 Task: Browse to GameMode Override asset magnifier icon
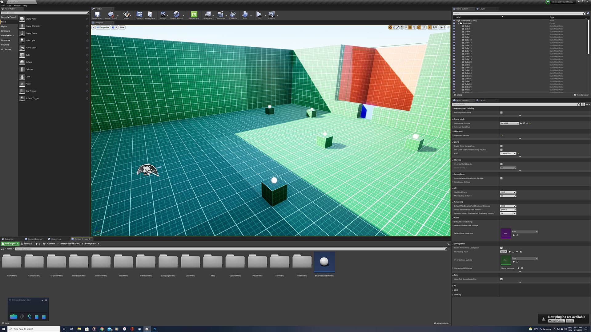[524, 123]
